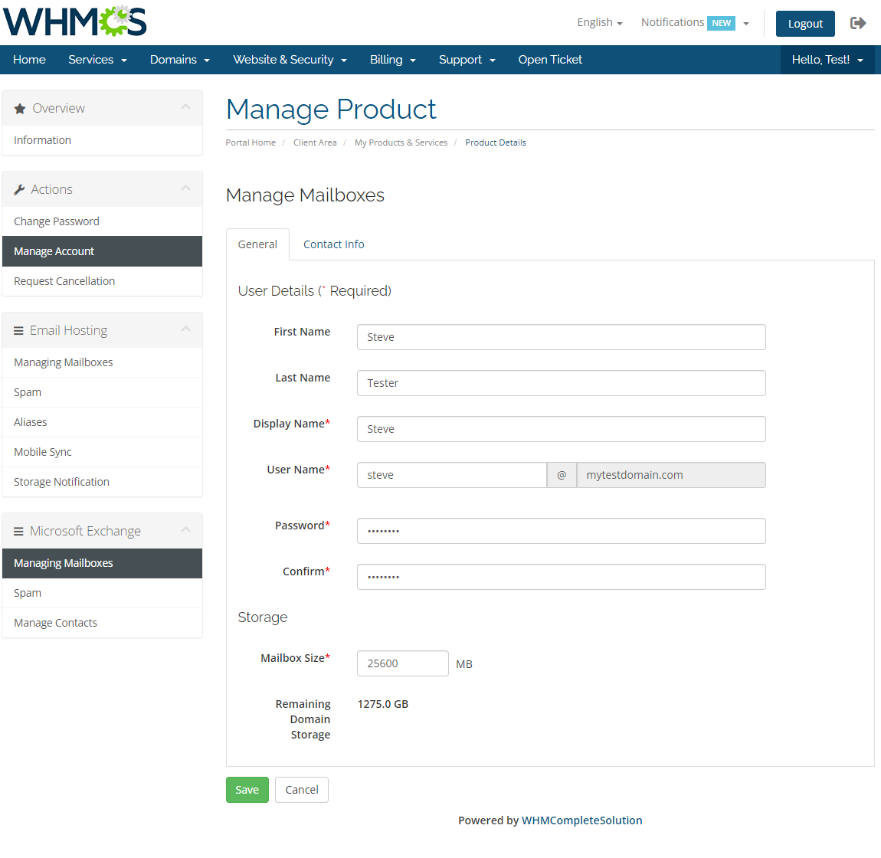The image size is (881, 858).
Task: Open Managing Mailboxes under Email Hosting
Action: 102,362
